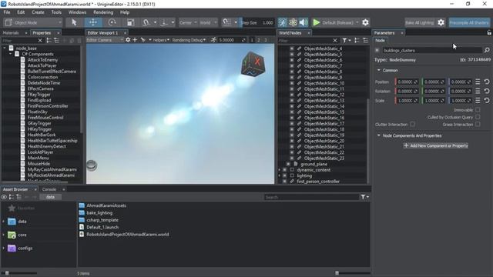493x277 pixels.
Task: Click the camera speed running-figure icon
Action: click(213, 40)
